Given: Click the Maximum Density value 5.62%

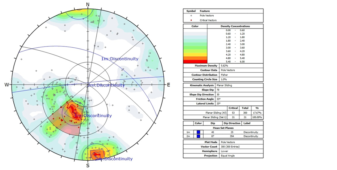Looking at the screenshot, I should [x=225, y=66].
